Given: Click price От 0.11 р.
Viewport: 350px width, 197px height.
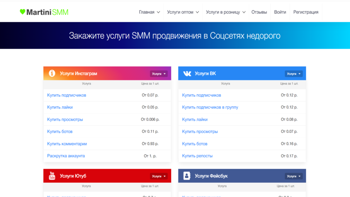Looking at the screenshot, I should point(150,132).
